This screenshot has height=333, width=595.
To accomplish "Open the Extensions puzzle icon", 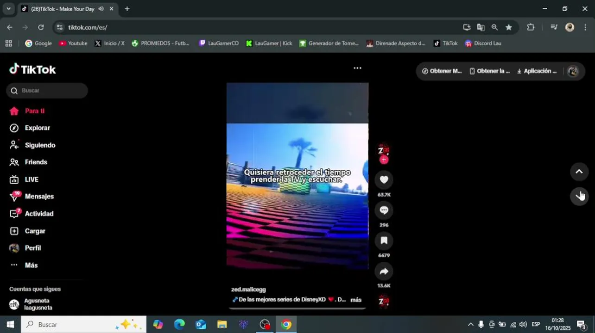I will pos(531,27).
